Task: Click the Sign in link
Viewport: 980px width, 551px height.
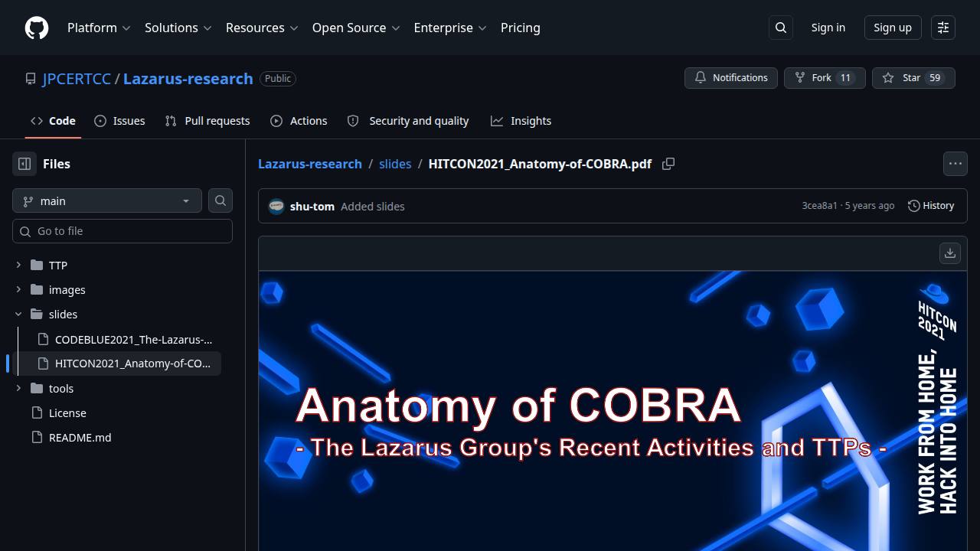Action: click(x=828, y=28)
